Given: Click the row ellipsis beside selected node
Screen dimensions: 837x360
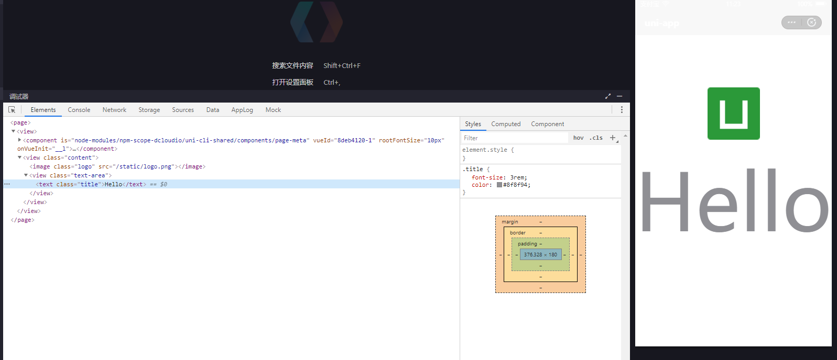Looking at the screenshot, I should [x=7, y=184].
